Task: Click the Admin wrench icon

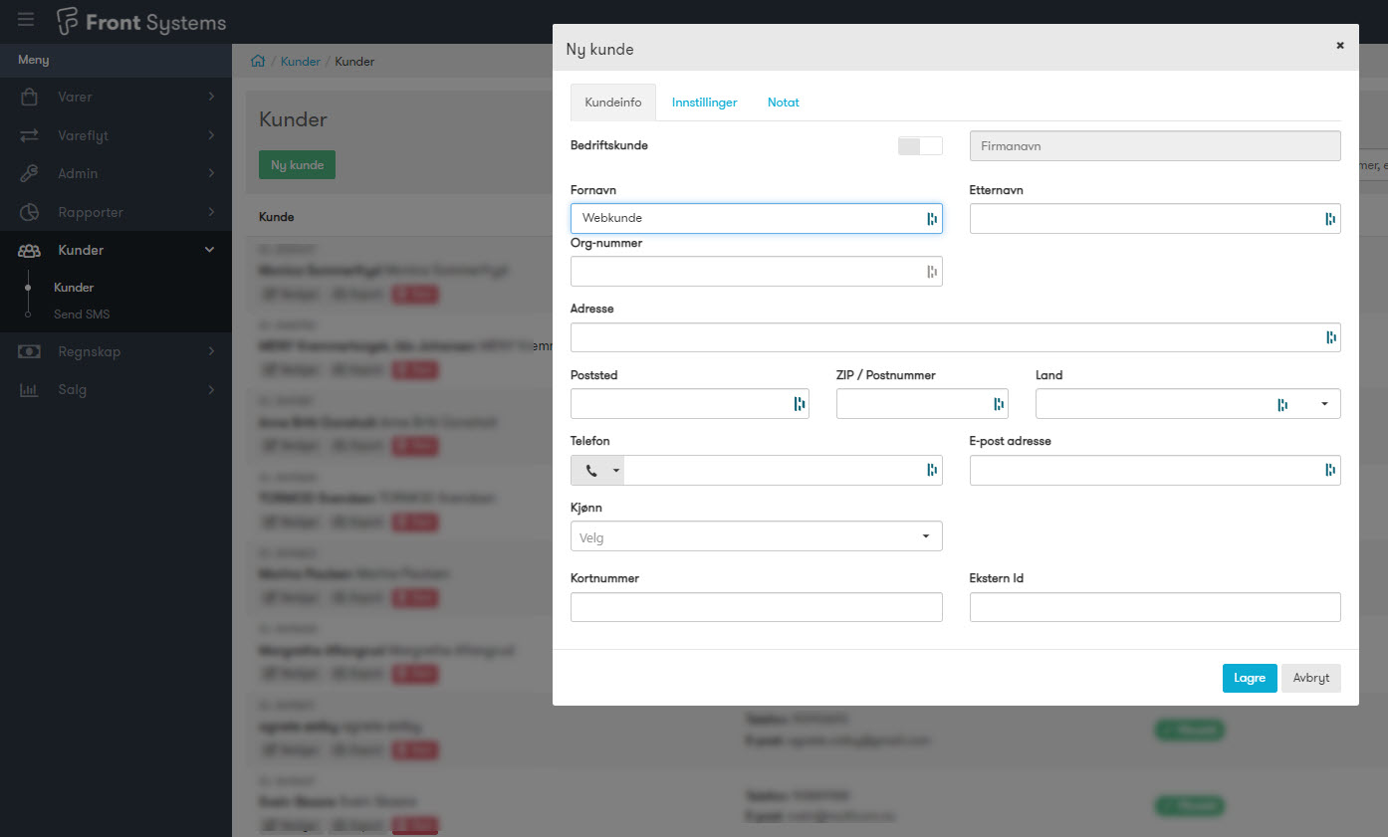Action: tap(29, 173)
